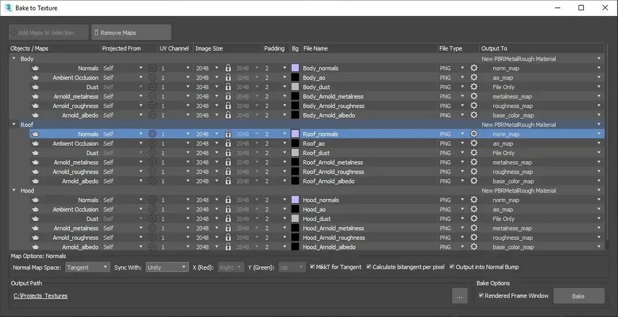Click projection gear icon for Hood Ambient Occlusion
The width and height of the screenshot is (618, 317).
pyautogui.click(x=152, y=209)
